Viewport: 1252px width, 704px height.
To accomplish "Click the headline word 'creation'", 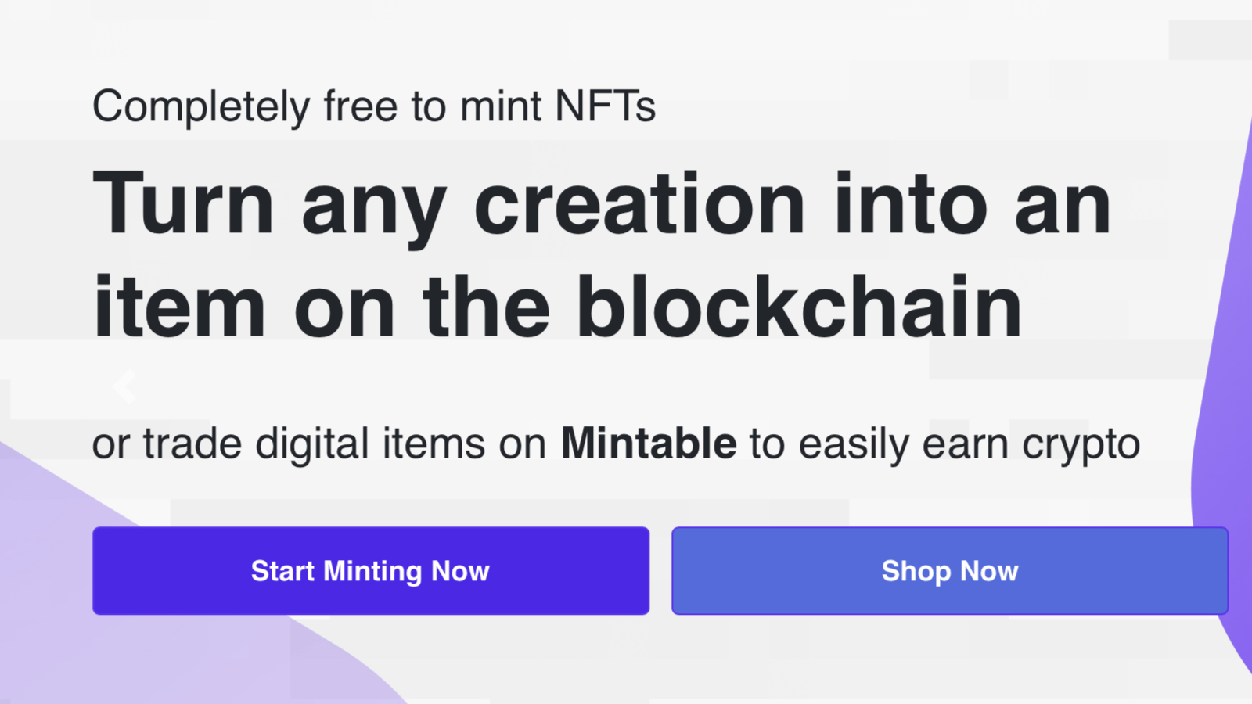I will pyautogui.click(x=640, y=203).
